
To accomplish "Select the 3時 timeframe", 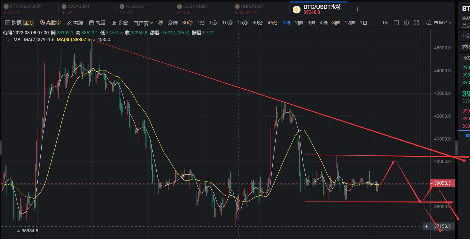I will [x=311, y=23].
